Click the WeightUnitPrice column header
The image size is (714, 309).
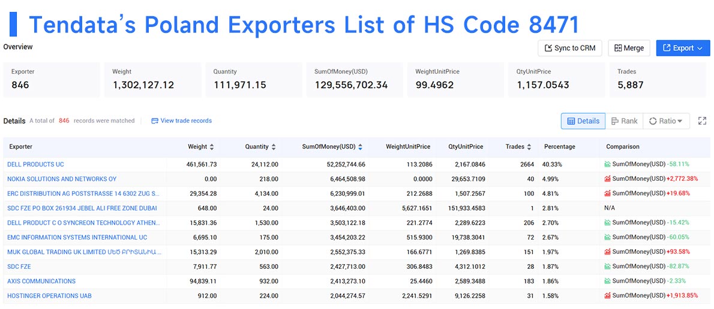coord(408,147)
